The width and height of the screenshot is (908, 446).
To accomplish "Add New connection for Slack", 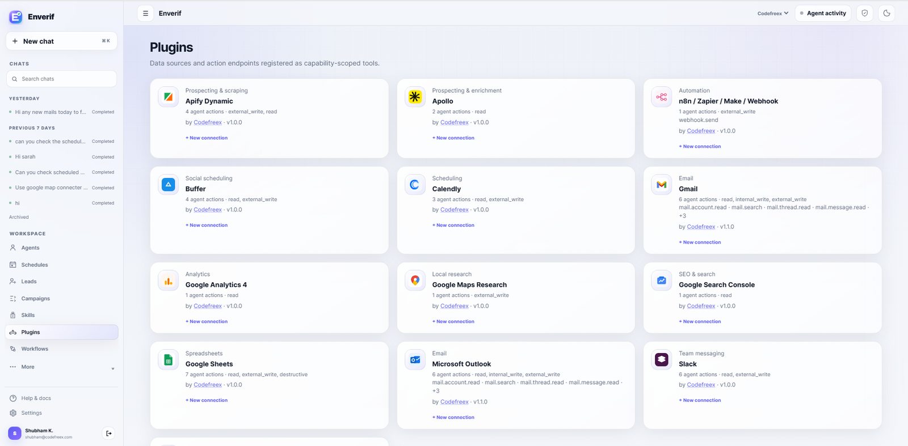I will (700, 401).
